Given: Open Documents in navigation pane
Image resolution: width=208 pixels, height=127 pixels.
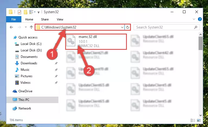Looking at the screenshot, I should (29, 57).
